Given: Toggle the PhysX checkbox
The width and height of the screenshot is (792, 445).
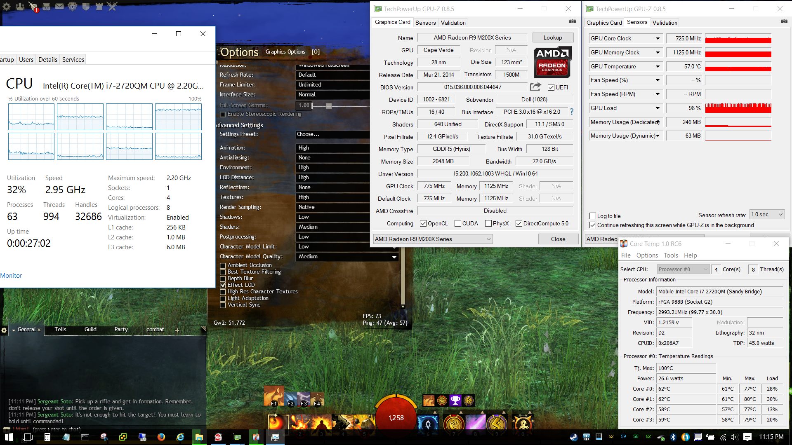Looking at the screenshot, I should point(488,223).
